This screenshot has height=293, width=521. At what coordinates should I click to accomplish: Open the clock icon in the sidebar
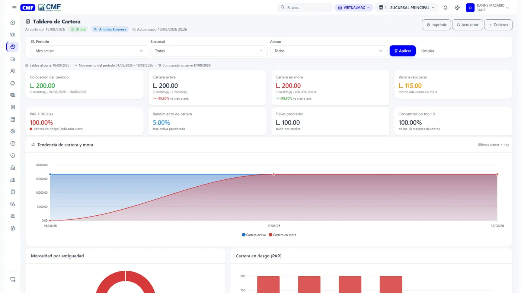[13, 144]
